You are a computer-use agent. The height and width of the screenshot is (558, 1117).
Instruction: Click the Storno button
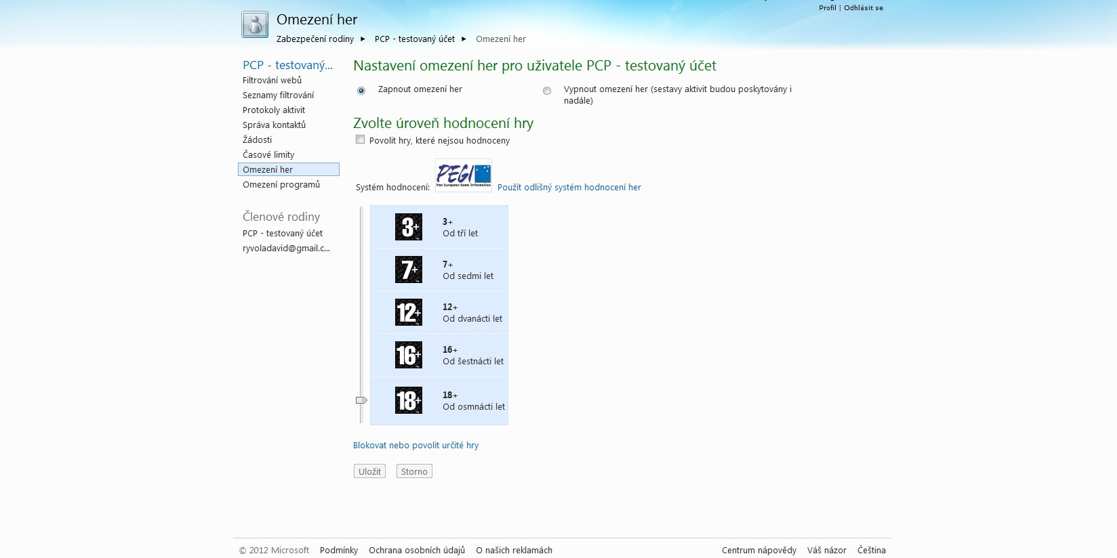click(414, 471)
